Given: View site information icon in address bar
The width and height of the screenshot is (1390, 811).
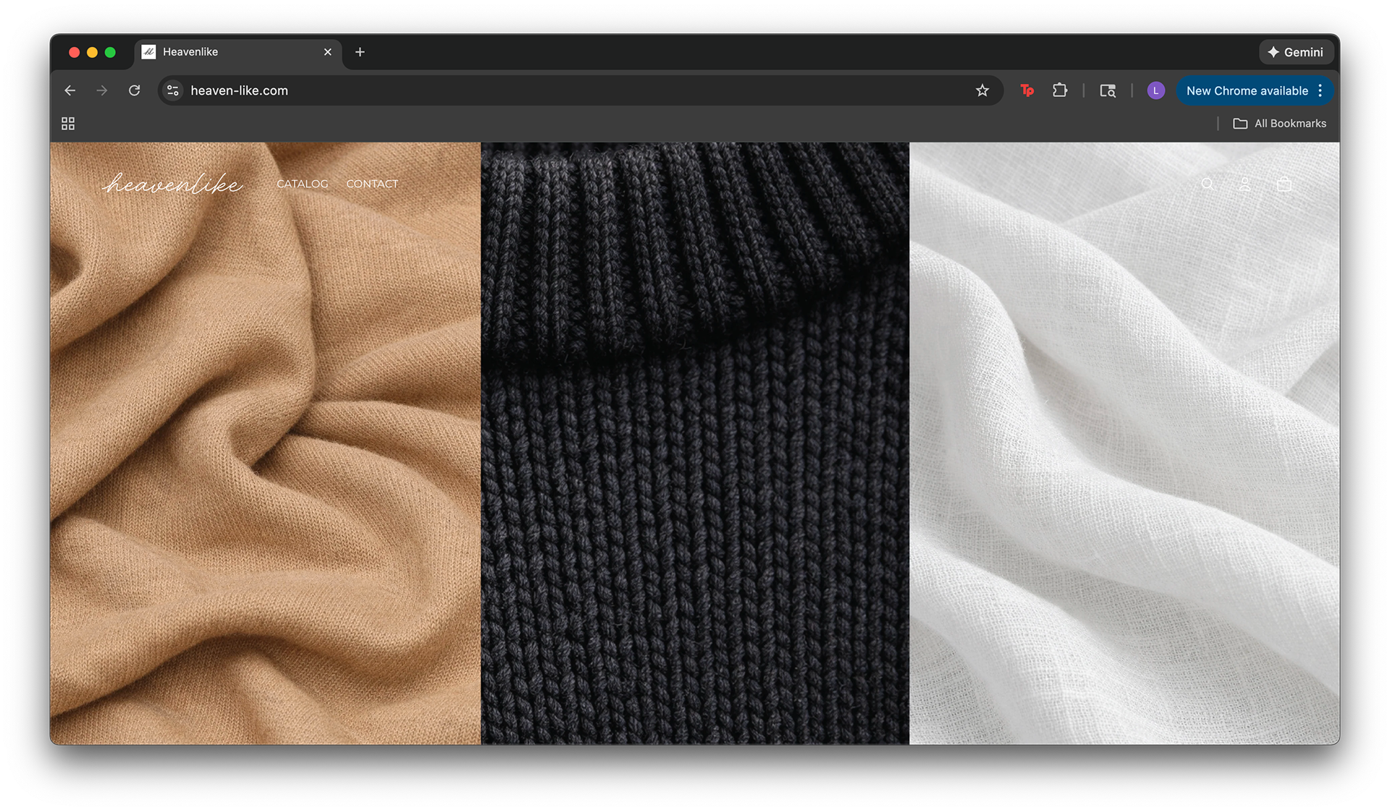Looking at the screenshot, I should tap(173, 90).
